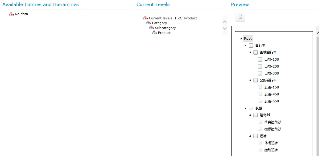The height and width of the screenshot is (156, 319).
Task: Collapse the 短裤 node
Action: point(250,136)
